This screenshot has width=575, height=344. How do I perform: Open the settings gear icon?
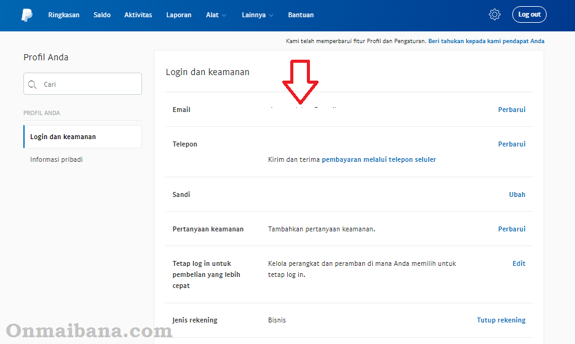coord(494,15)
